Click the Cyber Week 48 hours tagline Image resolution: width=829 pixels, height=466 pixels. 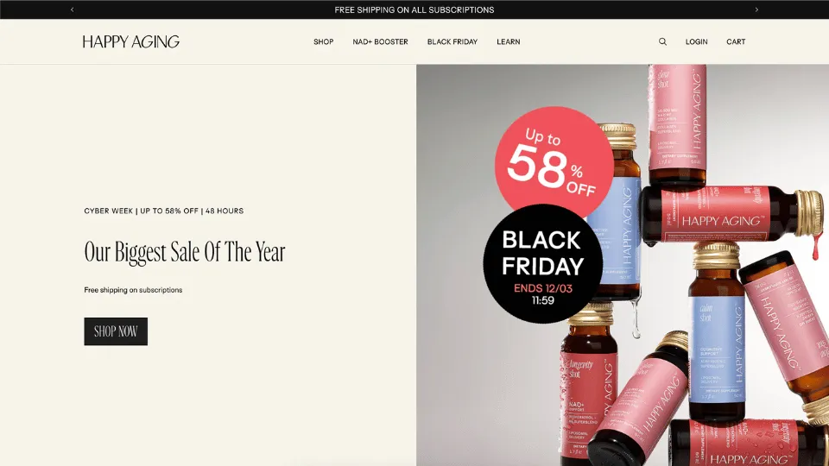click(164, 211)
